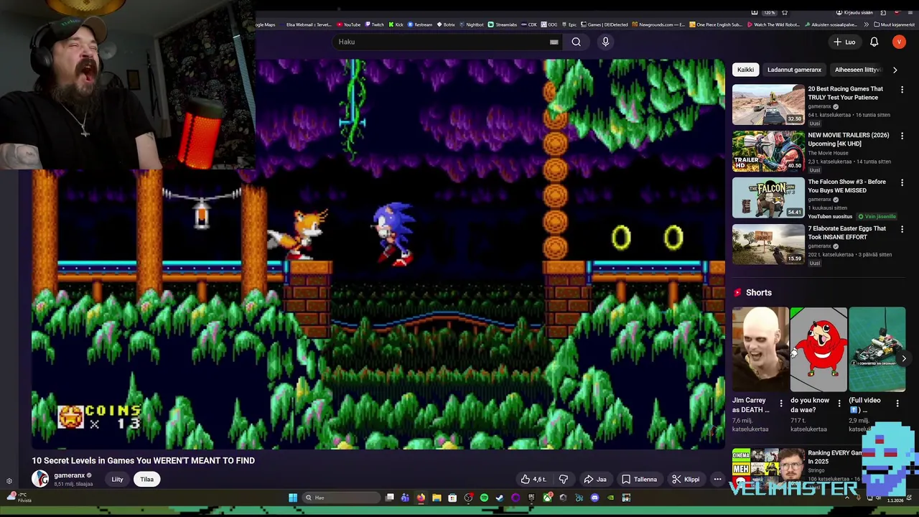This screenshot has width=919, height=517.
Task: Open the Nightbot bookmark
Action: pyautogui.click(x=471, y=24)
